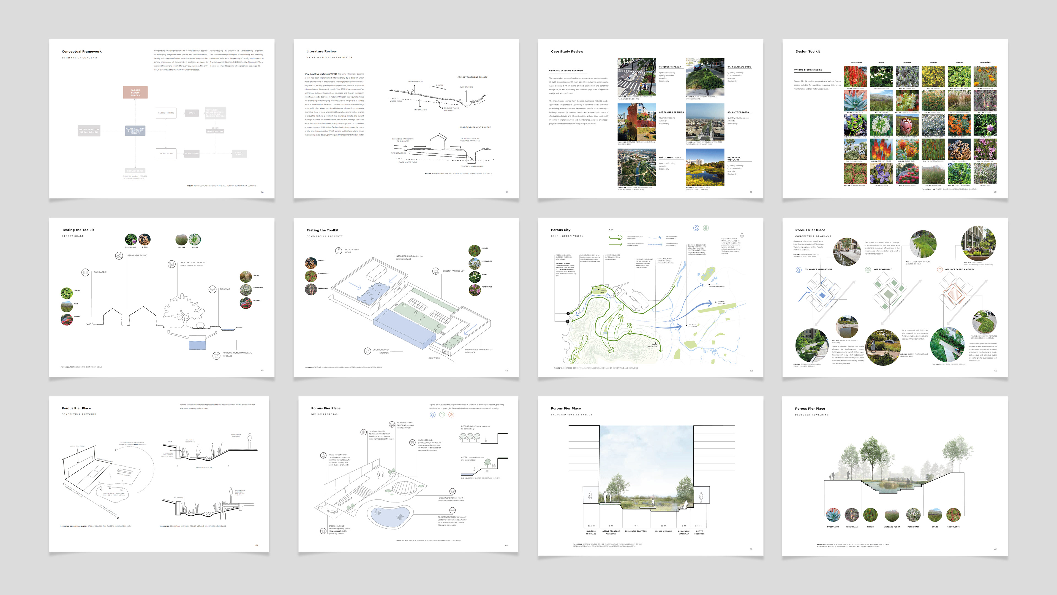The height and width of the screenshot is (595, 1057).
Task: Click the green leaf icon on Porous City page
Action: click(x=706, y=228)
